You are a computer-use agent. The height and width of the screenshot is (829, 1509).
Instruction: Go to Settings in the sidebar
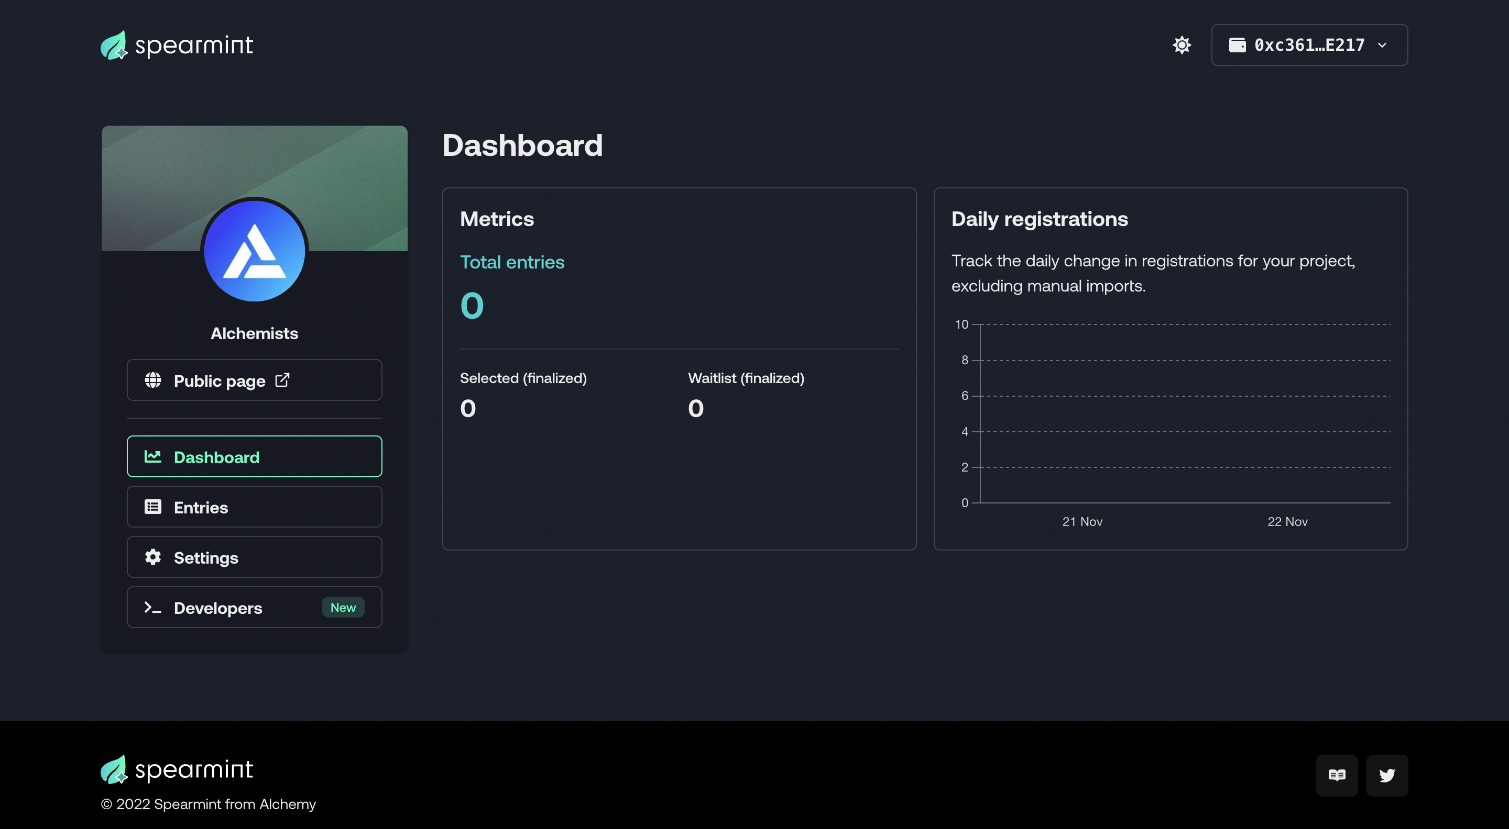coord(254,557)
